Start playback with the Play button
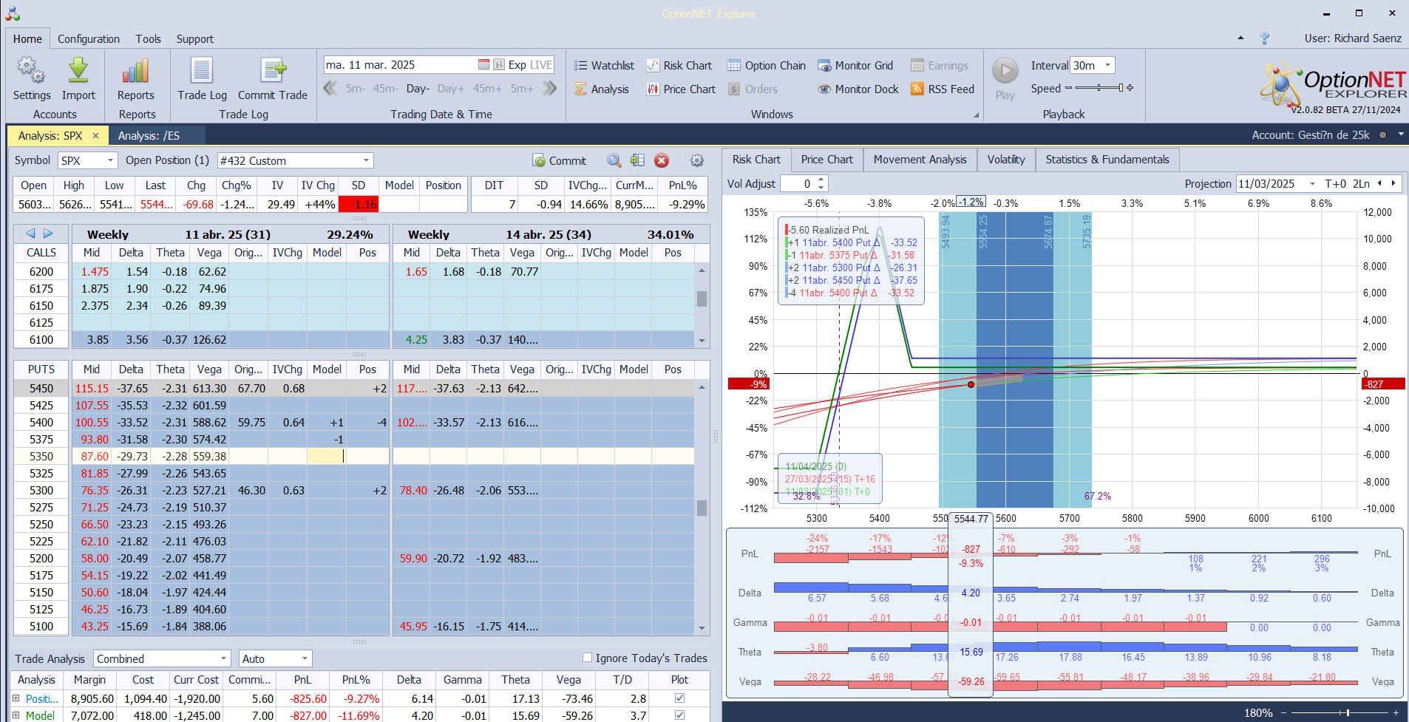Viewport: 1409px width, 722px height. click(1005, 78)
